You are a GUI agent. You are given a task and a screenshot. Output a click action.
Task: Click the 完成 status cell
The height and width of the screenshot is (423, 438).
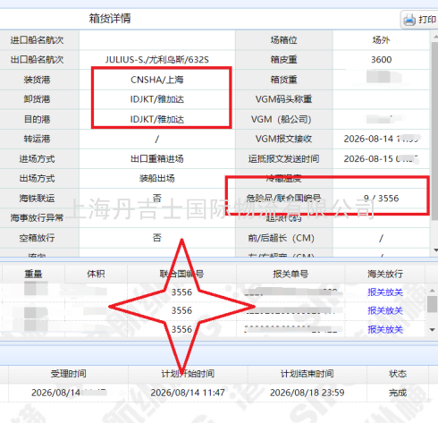click(398, 393)
